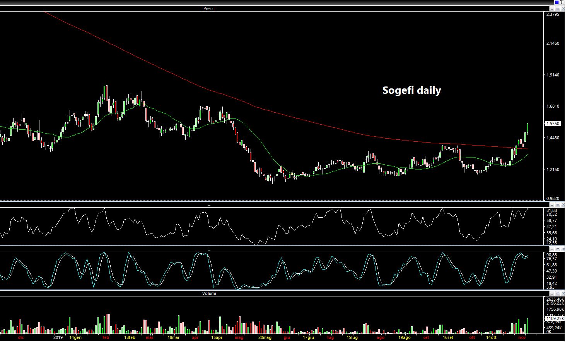Select the Prezzi panel title
This screenshot has width=565, height=342.
pyautogui.click(x=209, y=8)
